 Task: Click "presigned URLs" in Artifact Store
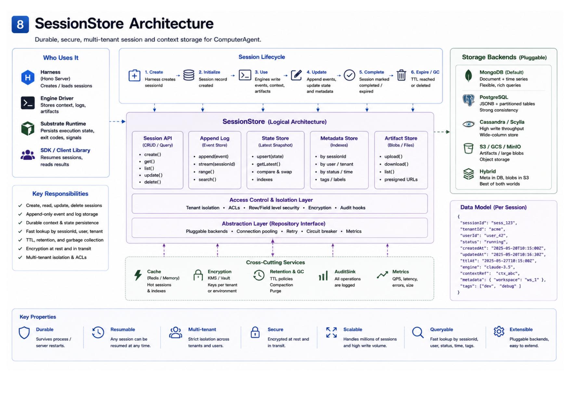tap(401, 180)
